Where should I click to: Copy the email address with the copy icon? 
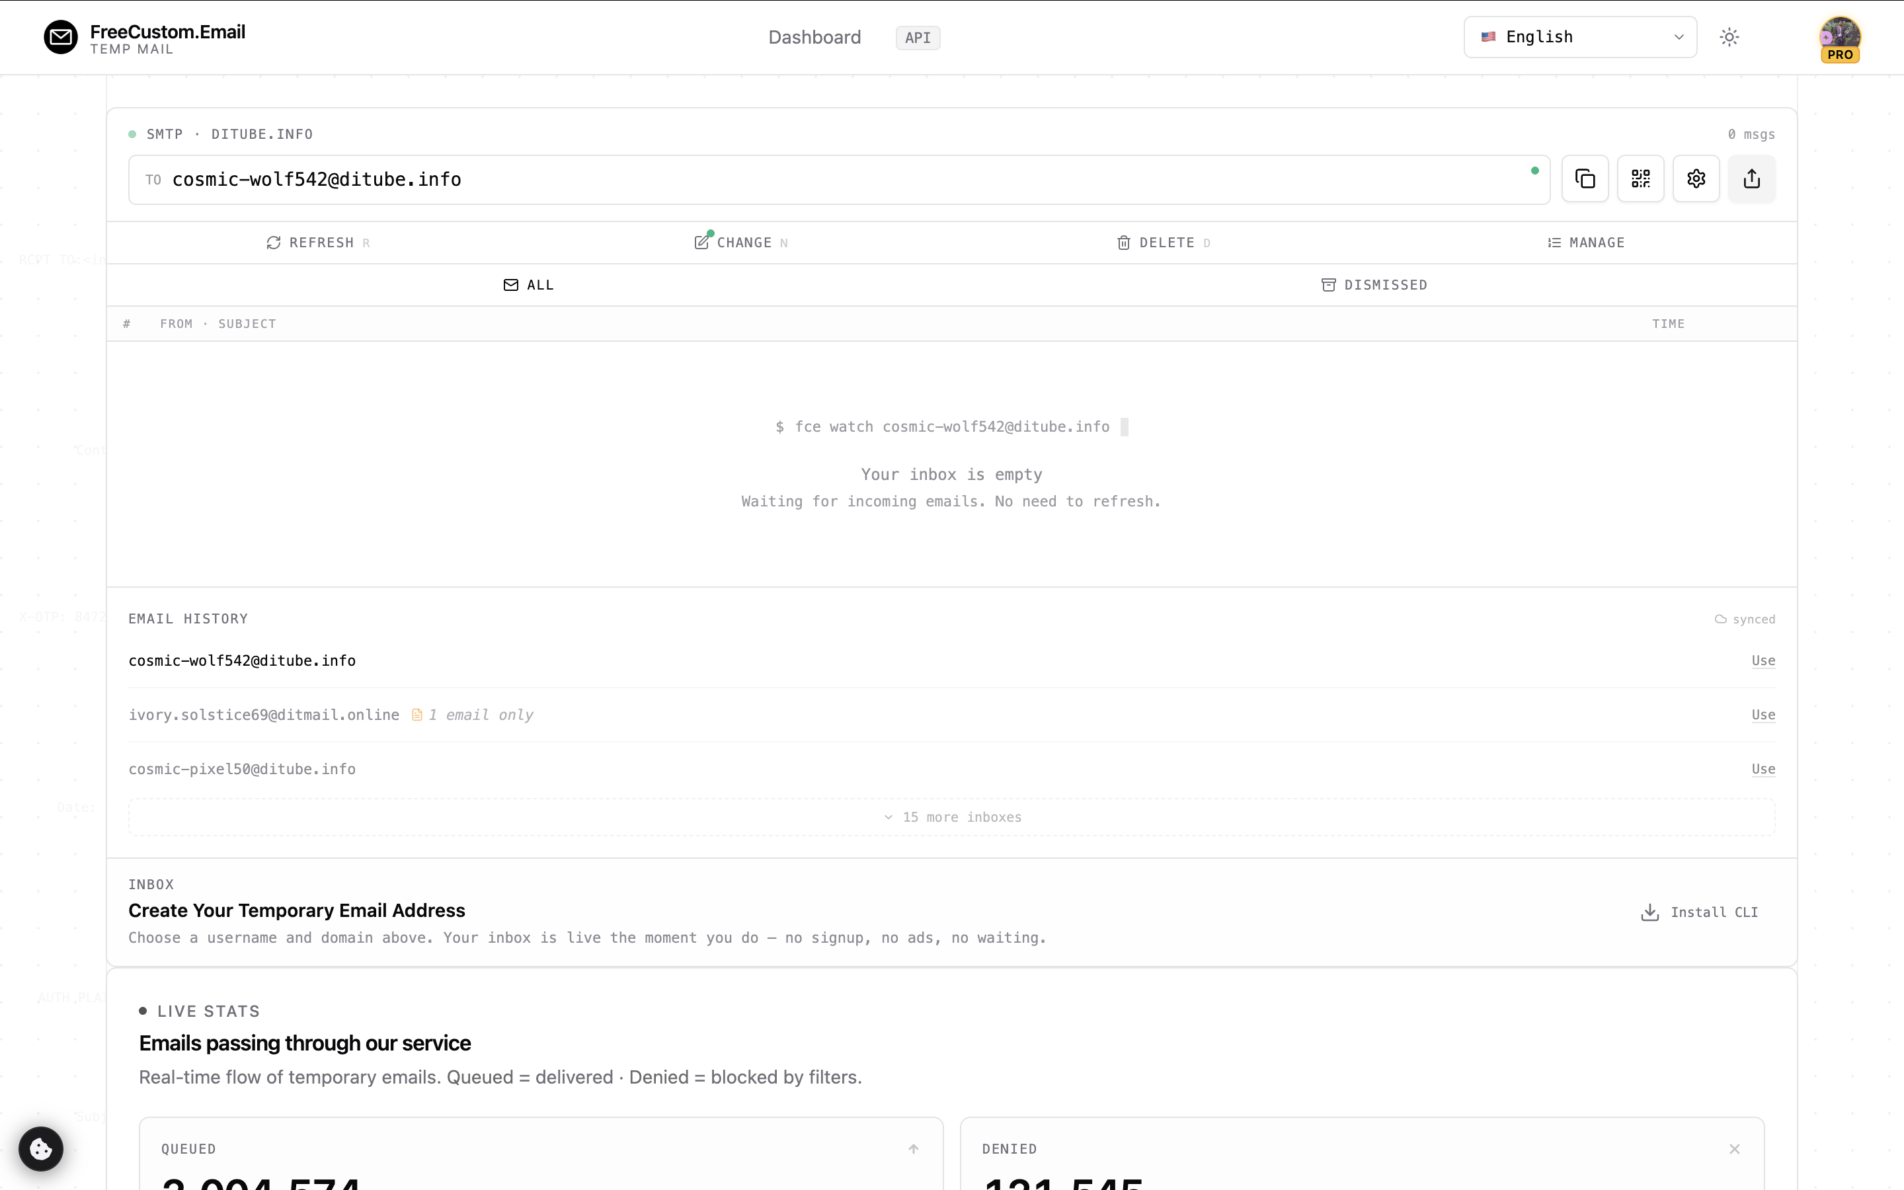[1585, 179]
